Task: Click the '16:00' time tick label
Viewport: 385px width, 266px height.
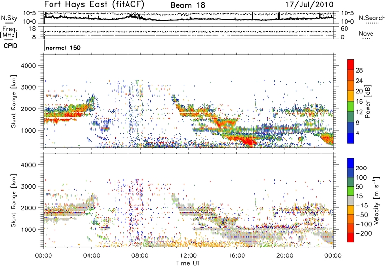Action: (x=236, y=256)
